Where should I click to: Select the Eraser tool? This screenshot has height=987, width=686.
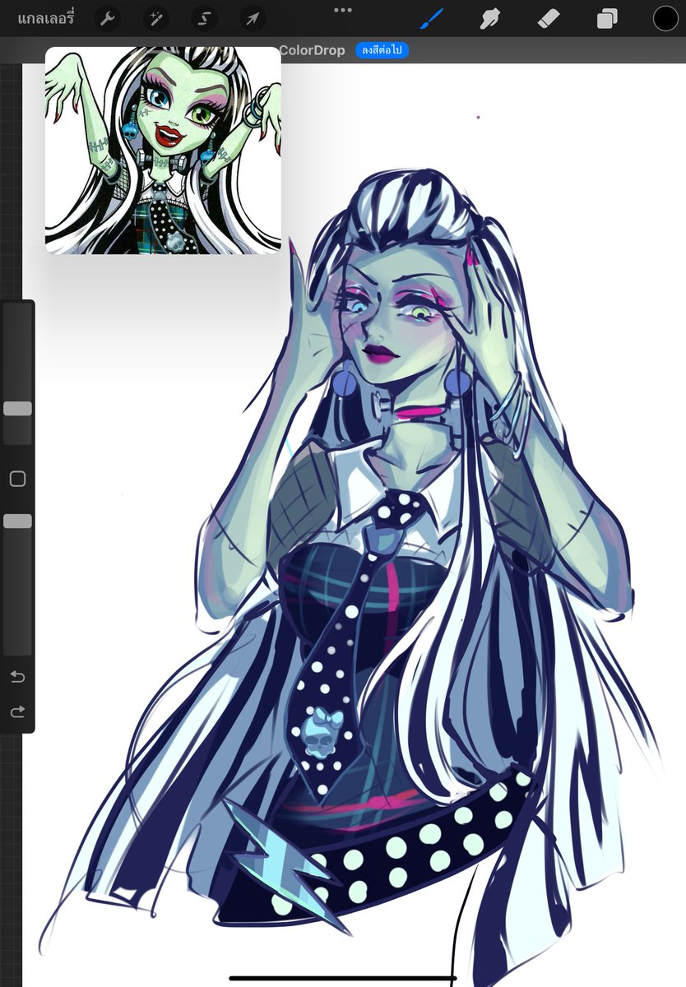click(549, 18)
